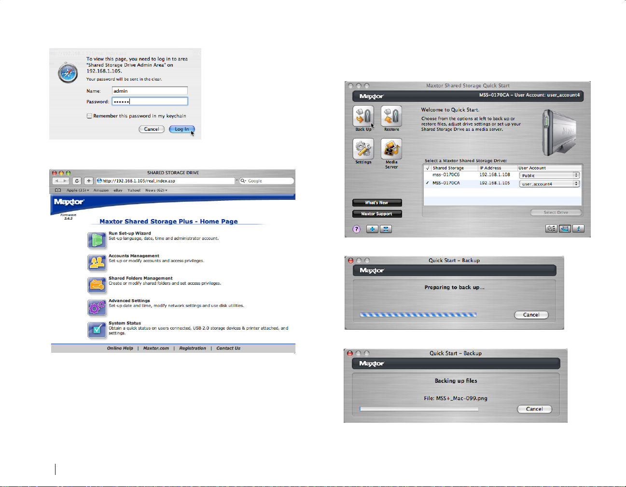
Task: Open the Run Set-up Wizard link
Action: [x=130, y=233]
